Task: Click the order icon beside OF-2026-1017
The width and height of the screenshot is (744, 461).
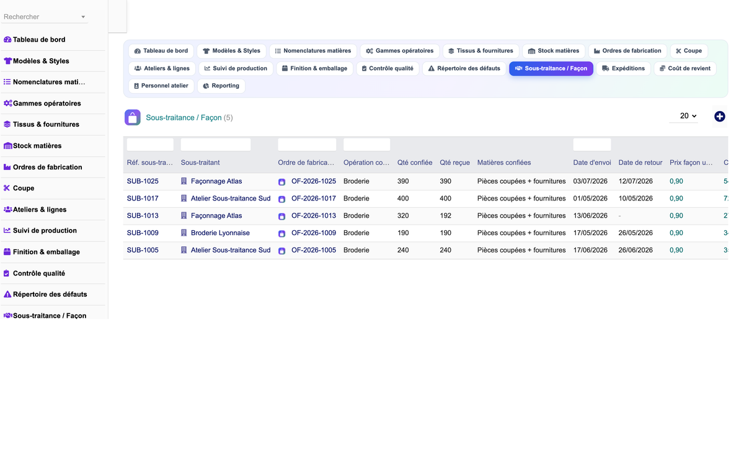Action: coord(281,199)
